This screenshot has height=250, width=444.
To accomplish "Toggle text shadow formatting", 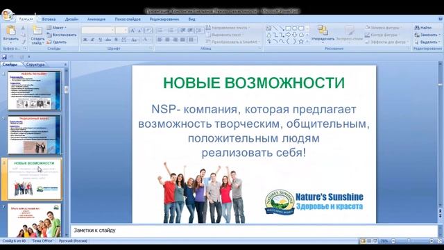I will (116, 40).
